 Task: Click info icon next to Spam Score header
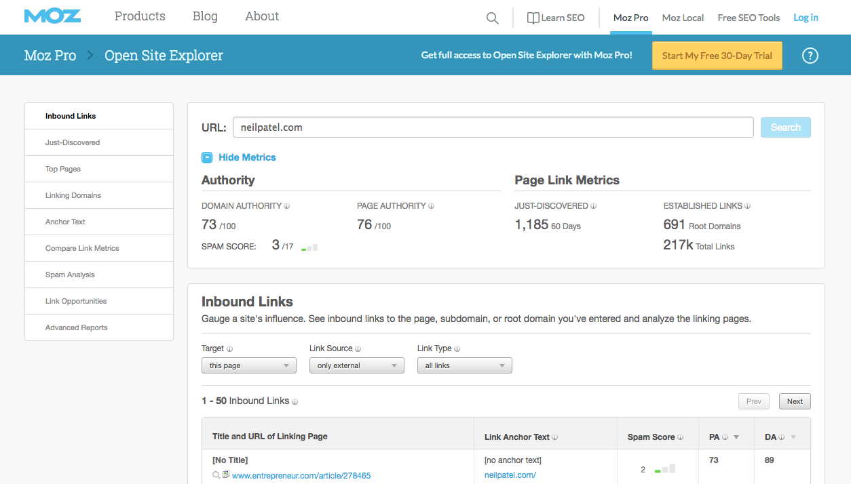[680, 438]
